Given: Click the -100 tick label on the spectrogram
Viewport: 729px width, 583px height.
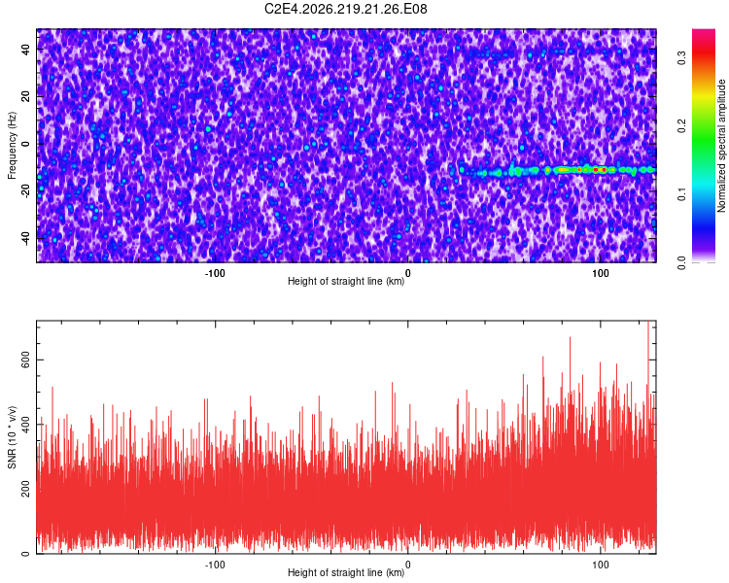Looking at the screenshot, I should tap(215, 273).
